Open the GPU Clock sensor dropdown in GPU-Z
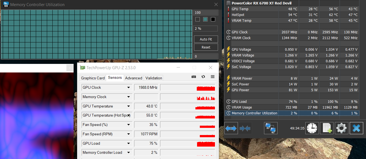Screen dimensions: 366x159 (x=128, y=87)
